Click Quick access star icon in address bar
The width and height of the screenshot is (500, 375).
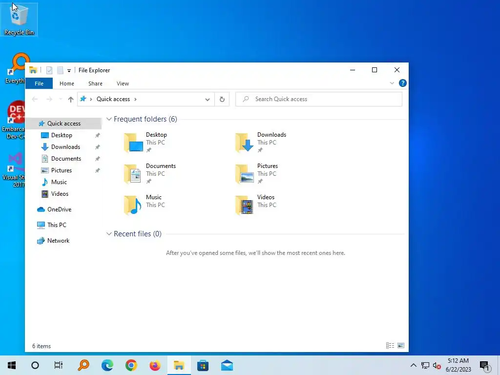click(x=83, y=99)
